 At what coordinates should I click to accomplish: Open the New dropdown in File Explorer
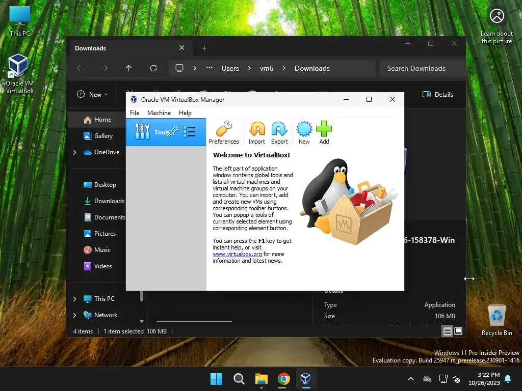93,94
